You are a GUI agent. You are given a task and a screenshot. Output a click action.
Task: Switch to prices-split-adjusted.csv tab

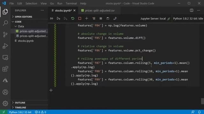(x=100, y=10)
